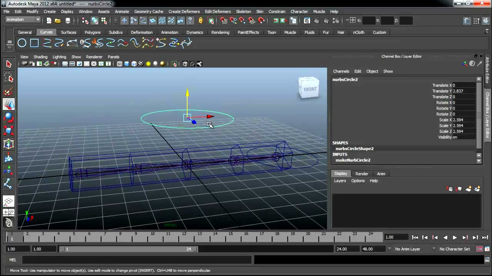Click the move layer up icon

point(450,189)
